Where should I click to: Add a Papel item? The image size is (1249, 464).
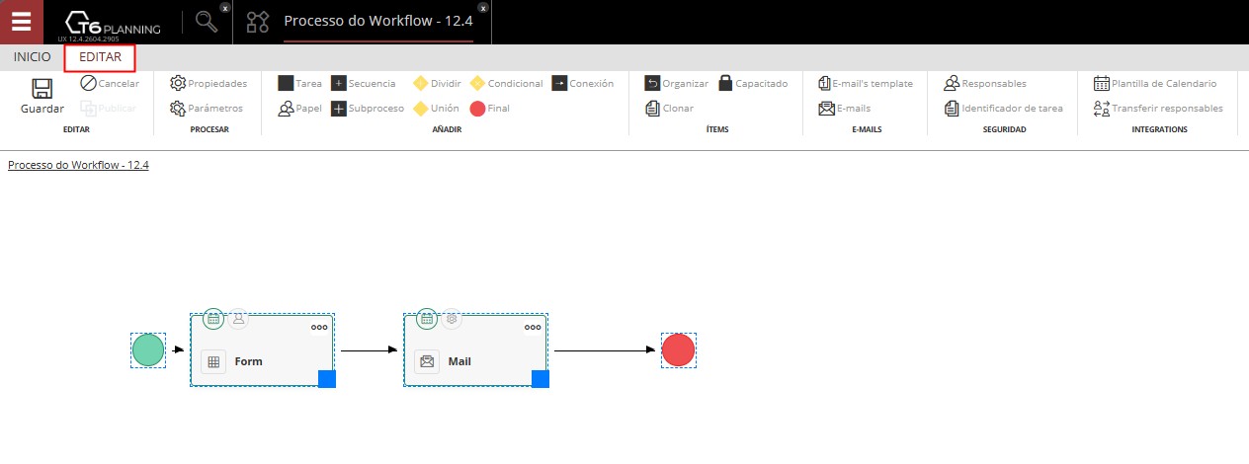pos(300,109)
